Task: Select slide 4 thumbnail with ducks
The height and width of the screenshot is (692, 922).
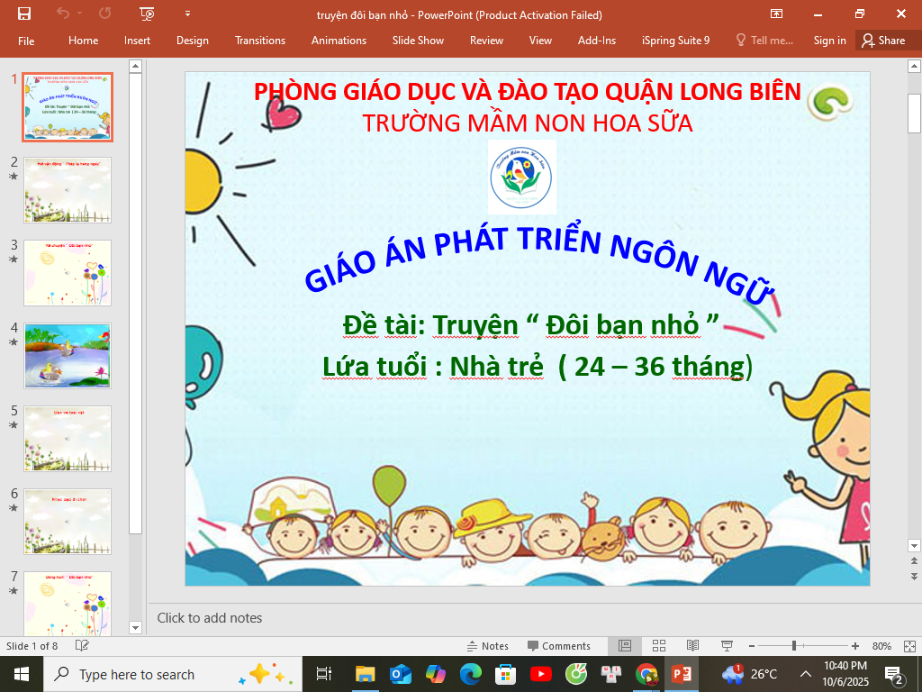Action: pos(68,356)
